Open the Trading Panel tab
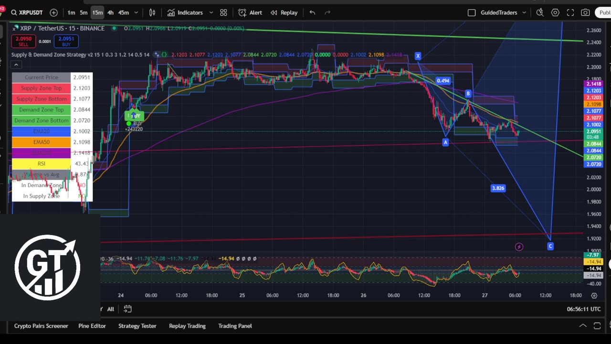Viewport: 611px width, 344px height. click(x=235, y=326)
